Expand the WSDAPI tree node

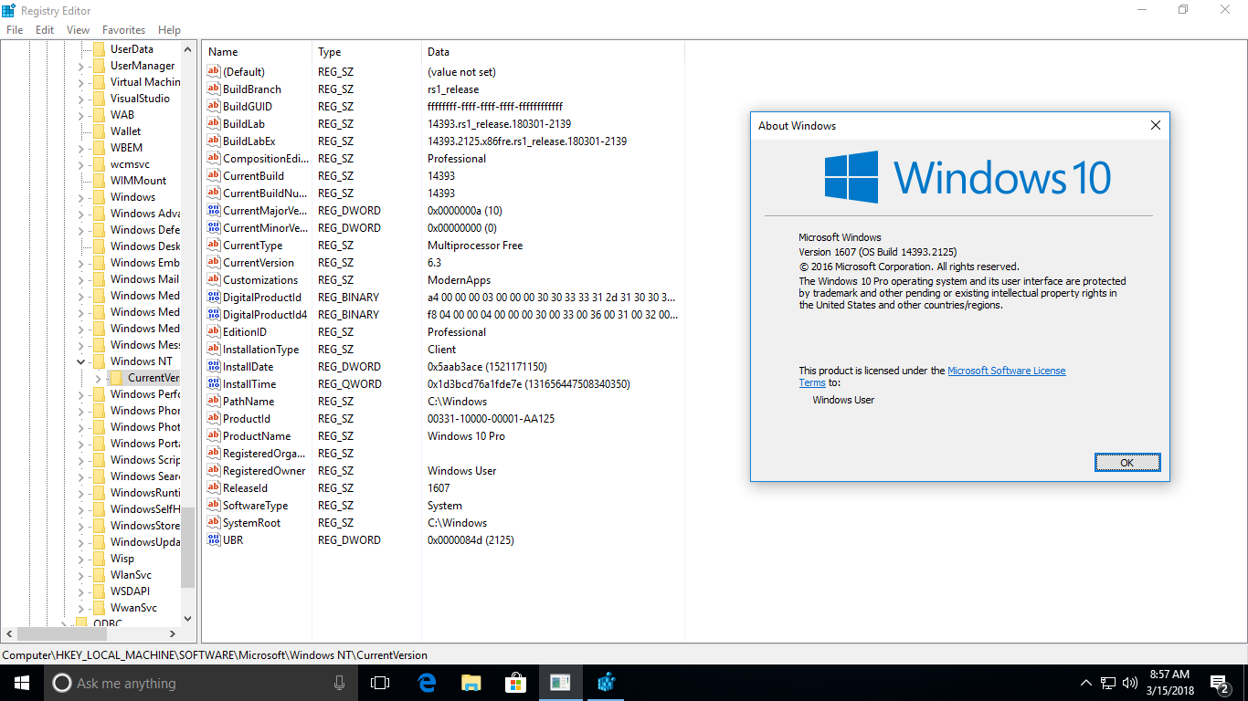(80, 591)
